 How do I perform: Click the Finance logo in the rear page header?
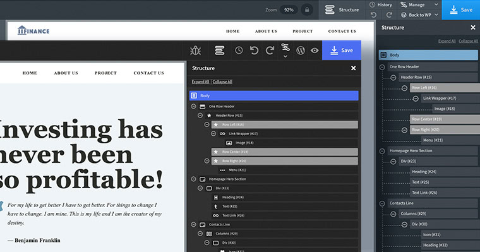tap(33, 30)
